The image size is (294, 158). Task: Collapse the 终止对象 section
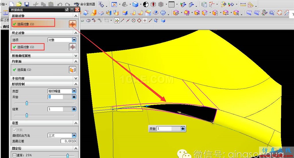point(76,33)
